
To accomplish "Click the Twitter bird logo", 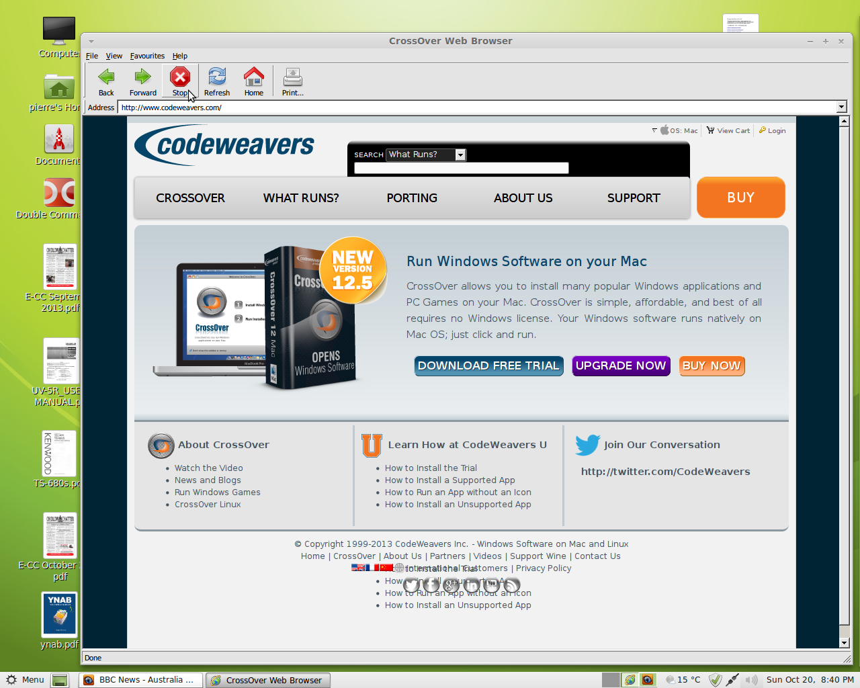I will pos(588,444).
